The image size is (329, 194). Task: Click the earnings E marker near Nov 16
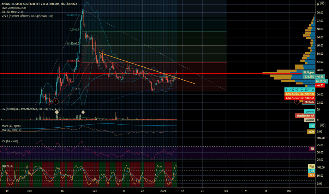coord(56,101)
